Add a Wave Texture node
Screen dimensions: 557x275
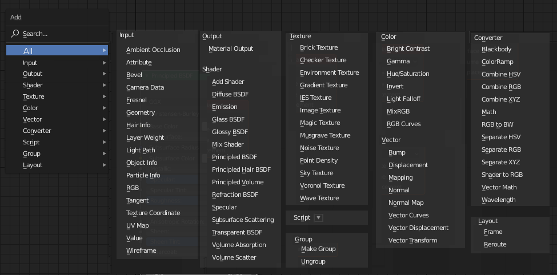point(319,198)
